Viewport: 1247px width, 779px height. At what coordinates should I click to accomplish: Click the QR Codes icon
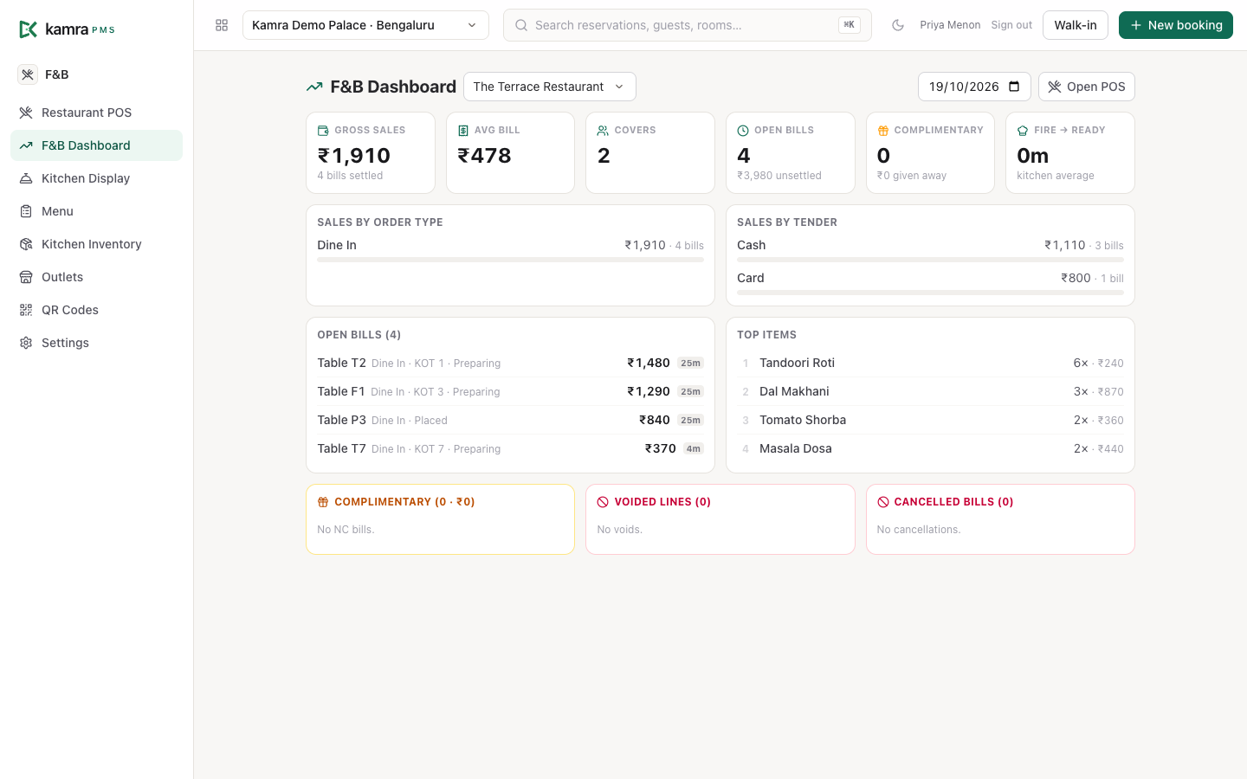click(26, 310)
